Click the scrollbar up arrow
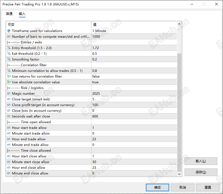223x194 pixels. pos(179,24)
